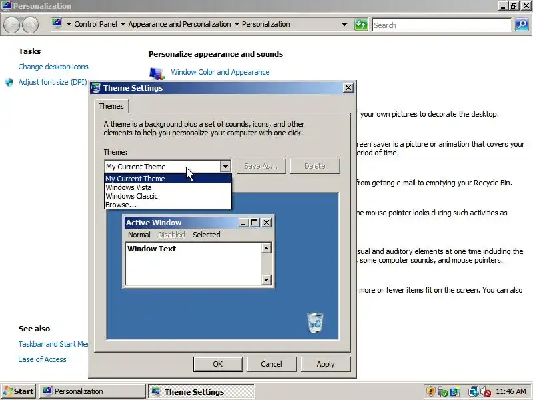Click the 11:46 AM taskbar clock
This screenshot has width=533, height=400.
pos(511,391)
